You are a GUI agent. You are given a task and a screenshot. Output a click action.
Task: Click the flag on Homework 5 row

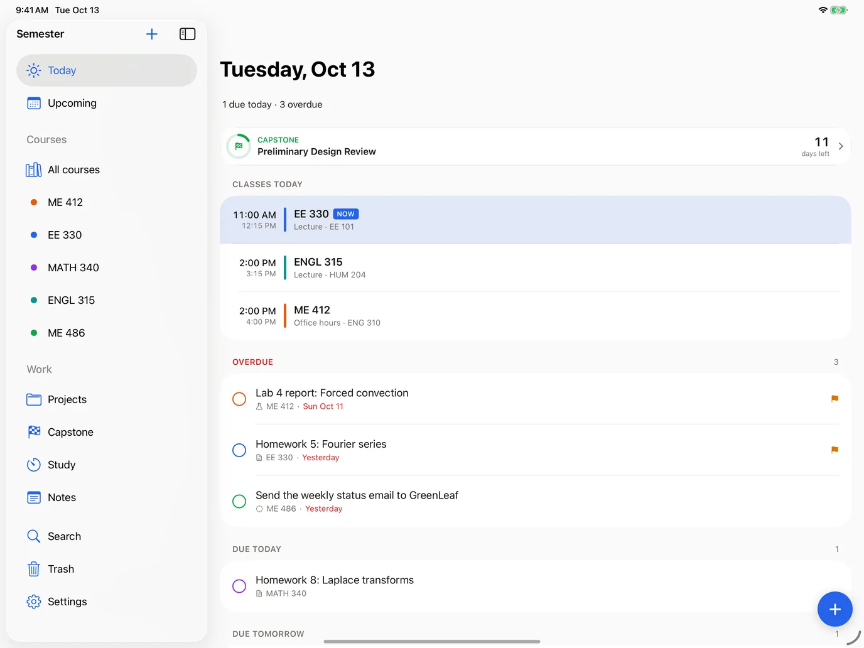[834, 450]
